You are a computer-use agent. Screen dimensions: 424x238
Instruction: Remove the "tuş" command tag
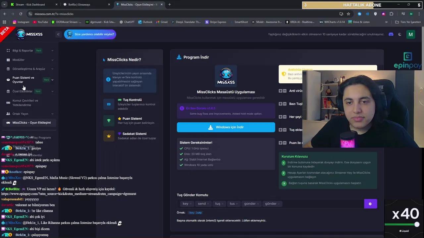pos(223,204)
